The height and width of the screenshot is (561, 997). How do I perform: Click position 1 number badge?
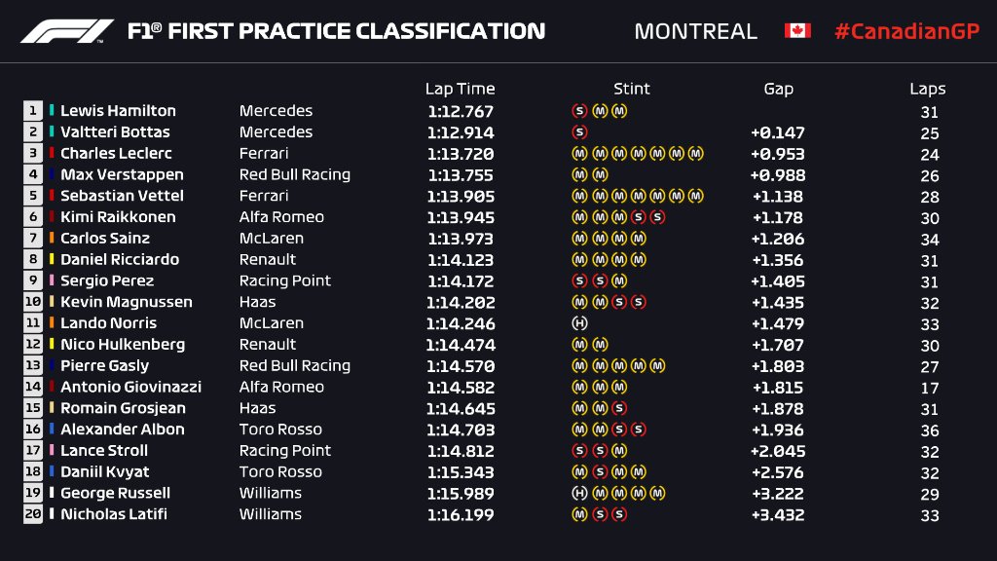[33, 111]
